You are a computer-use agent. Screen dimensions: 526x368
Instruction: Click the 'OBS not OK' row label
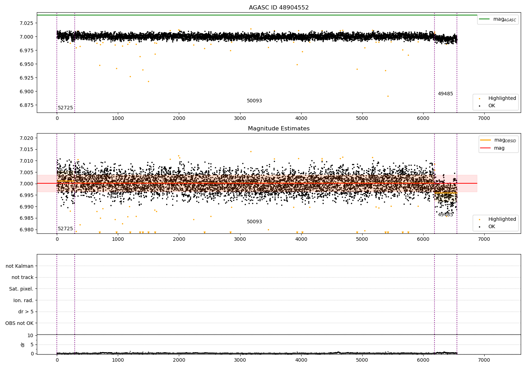tap(20, 323)
